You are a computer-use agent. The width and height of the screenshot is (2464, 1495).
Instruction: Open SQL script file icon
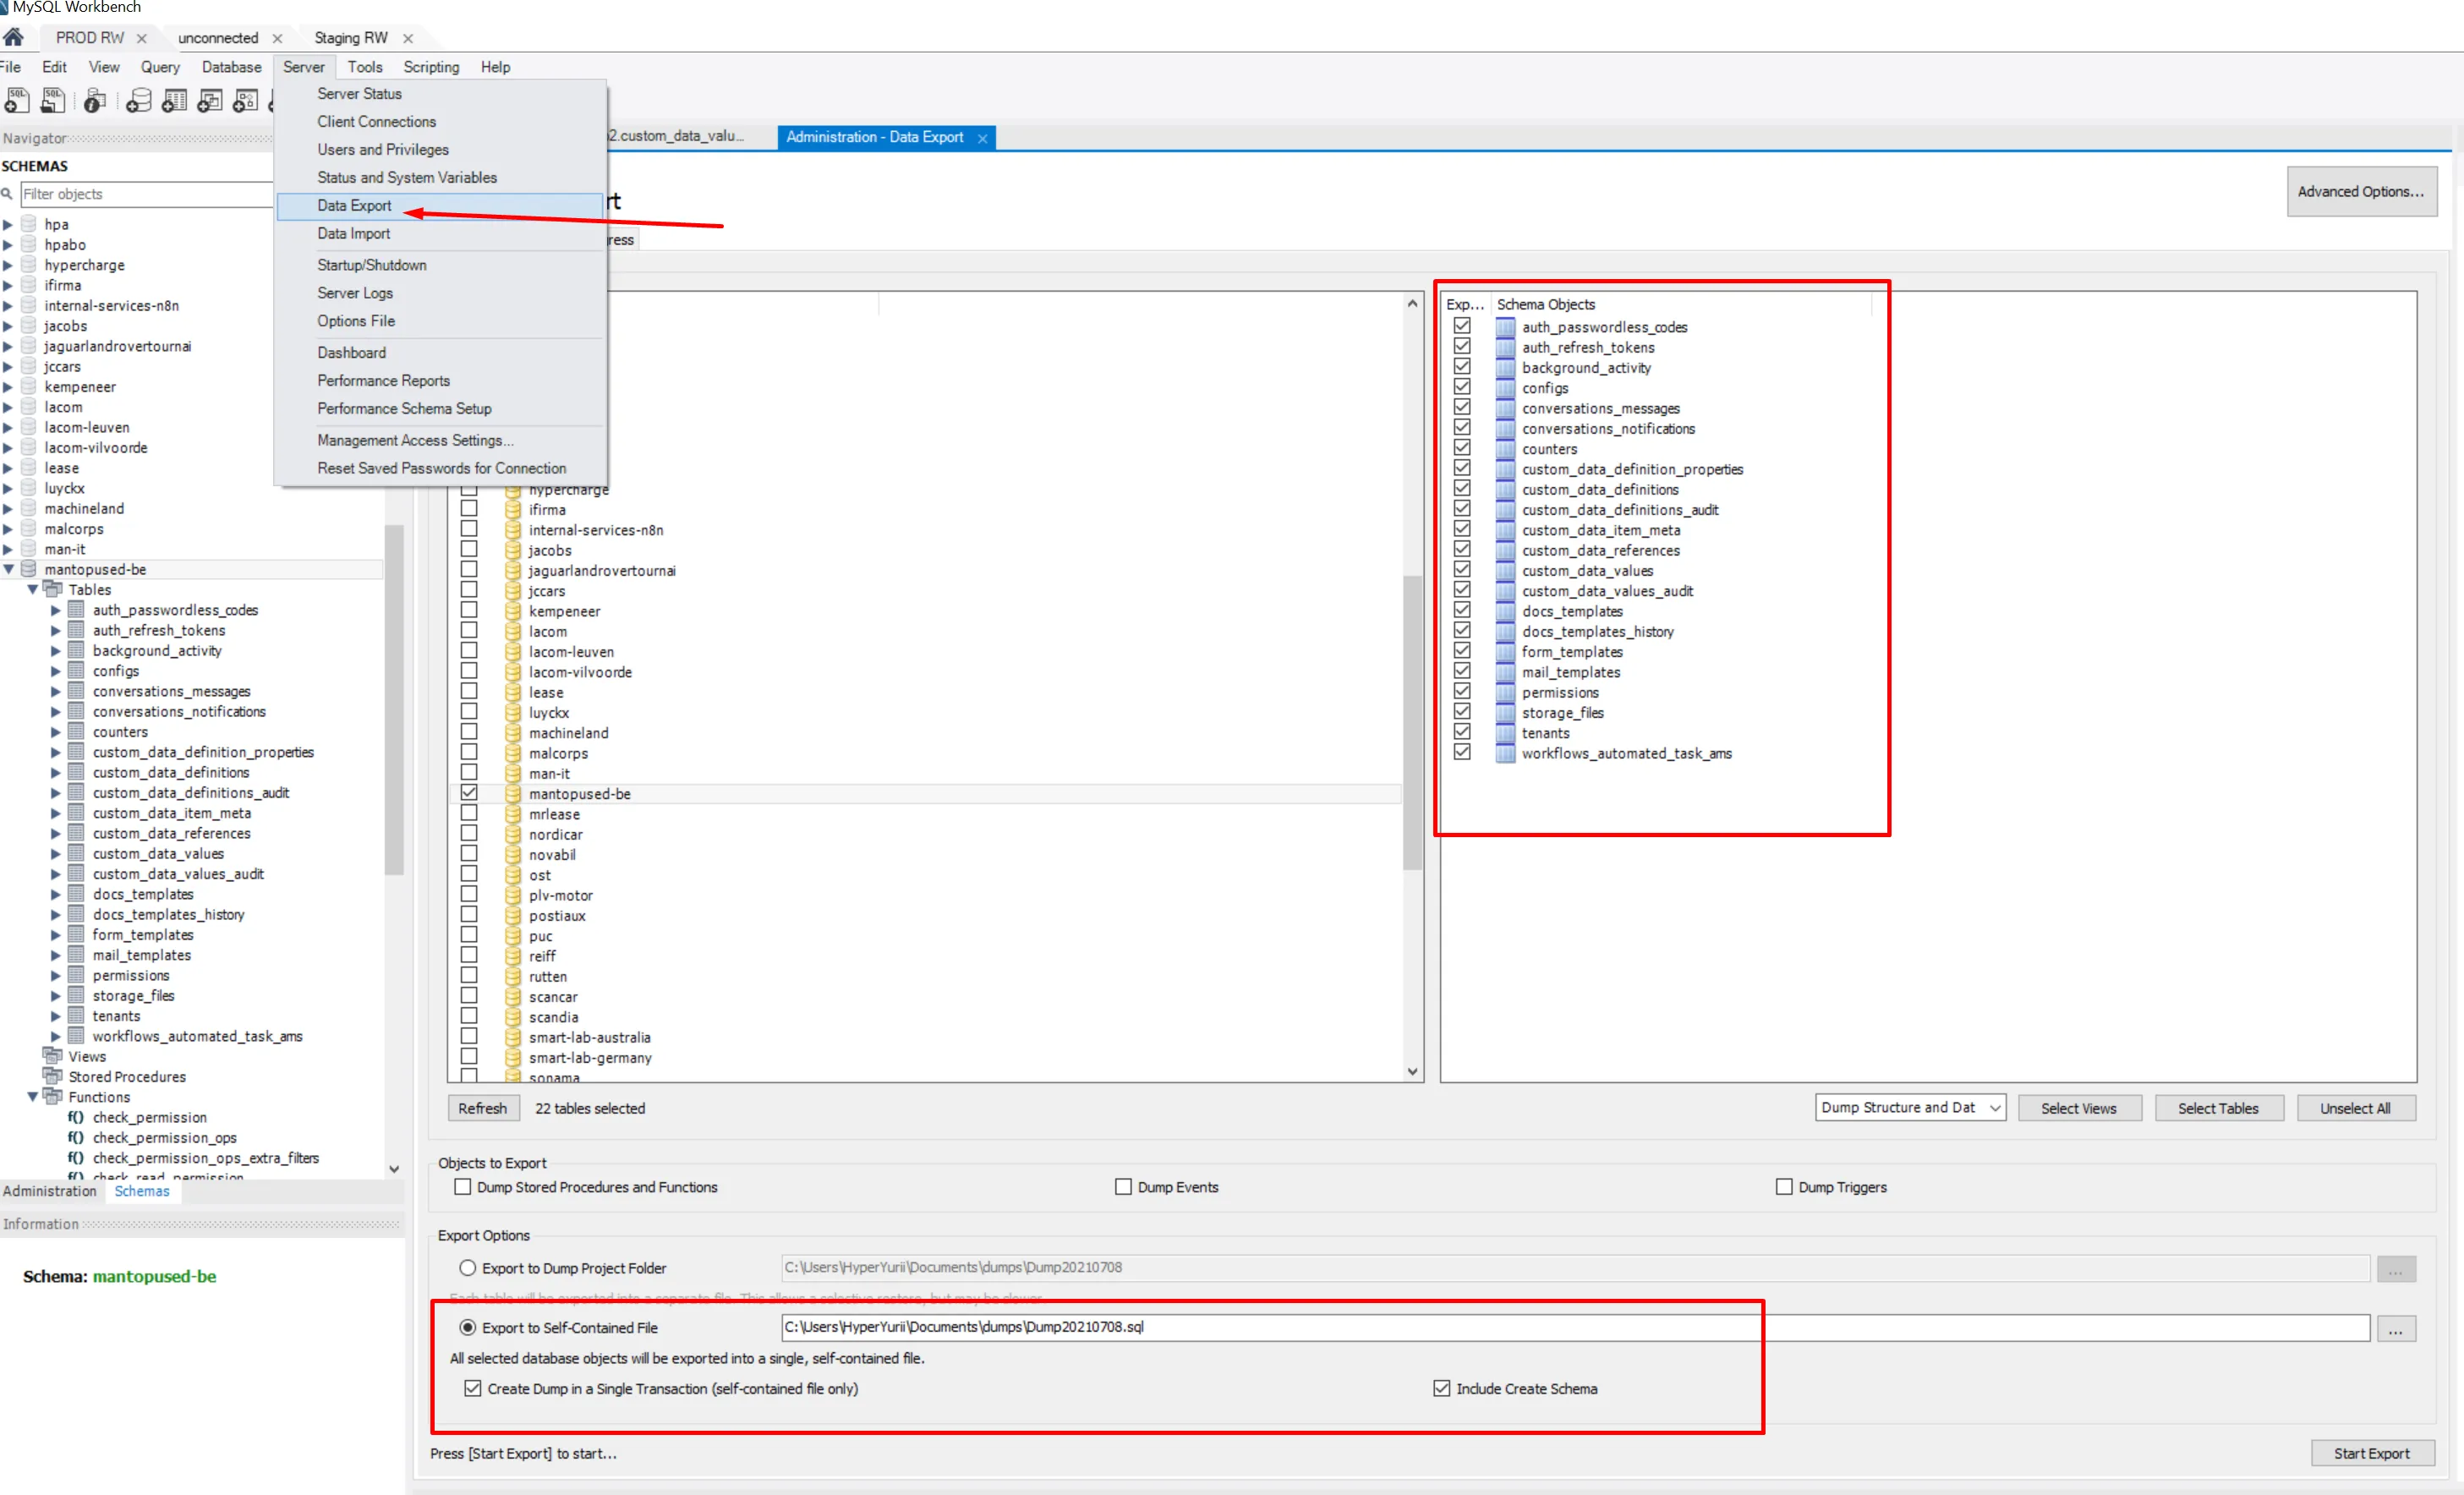pyautogui.click(x=53, y=100)
